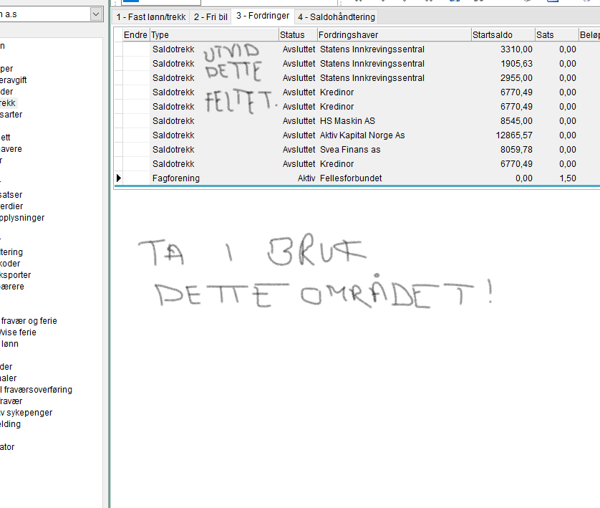Select the HS Maskin AS Saldotrekk row
Image resolution: width=600 pixels, height=508 pixels.
357,121
